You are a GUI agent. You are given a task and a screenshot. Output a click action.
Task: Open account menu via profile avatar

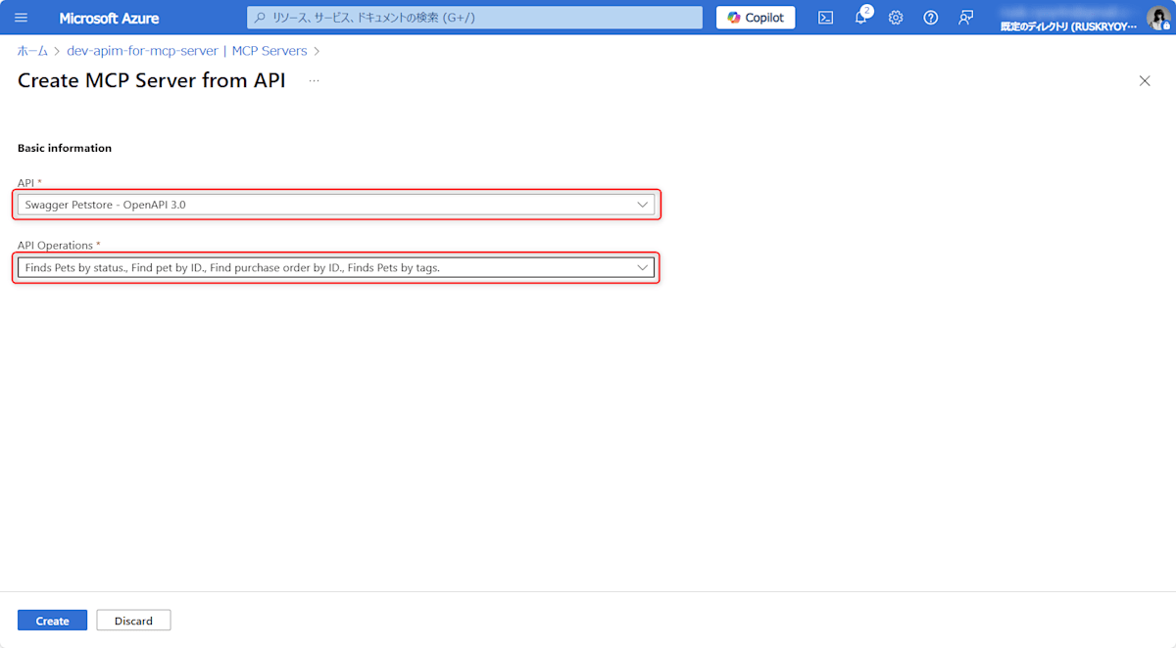[x=1158, y=18]
